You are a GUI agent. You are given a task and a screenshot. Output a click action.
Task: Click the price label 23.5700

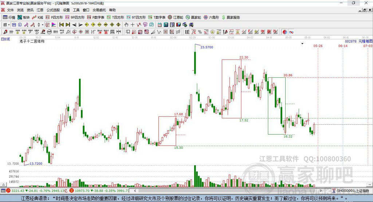(207, 47)
